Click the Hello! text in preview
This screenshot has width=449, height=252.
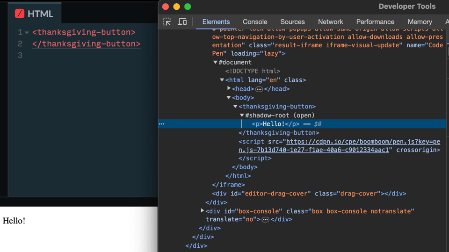point(14,221)
